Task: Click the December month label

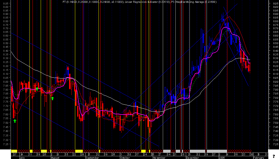Action: (192, 158)
